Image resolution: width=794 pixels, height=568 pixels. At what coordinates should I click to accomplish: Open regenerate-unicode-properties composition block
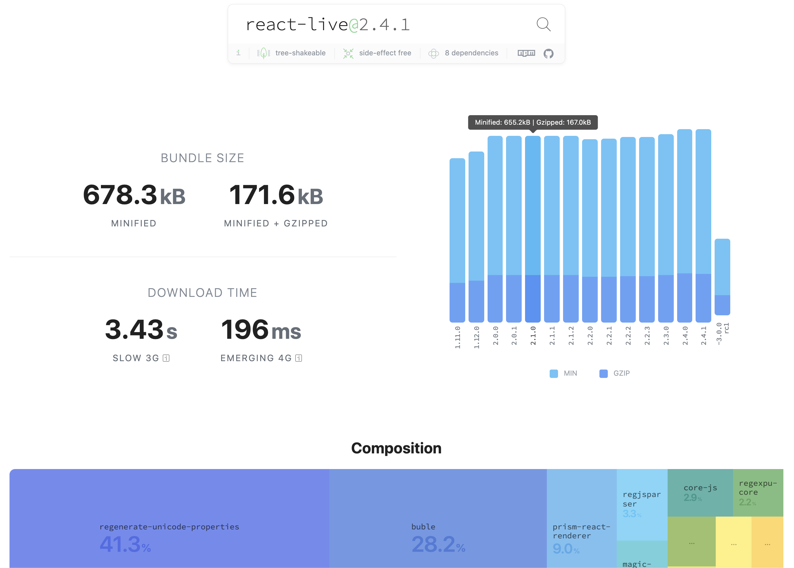[169, 518]
